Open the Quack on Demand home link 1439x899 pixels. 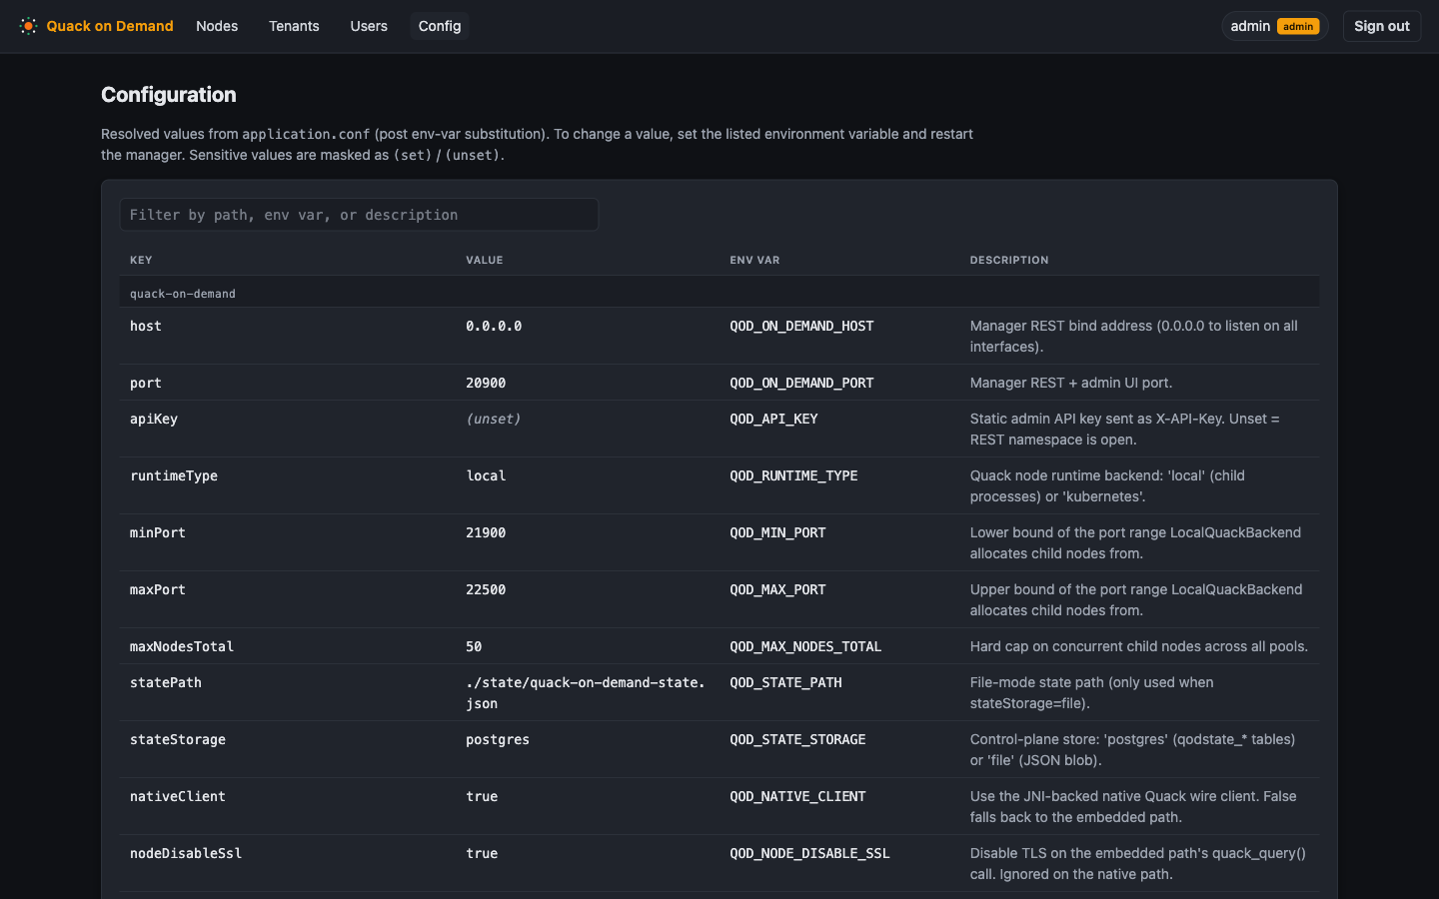(x=97, y=26)
